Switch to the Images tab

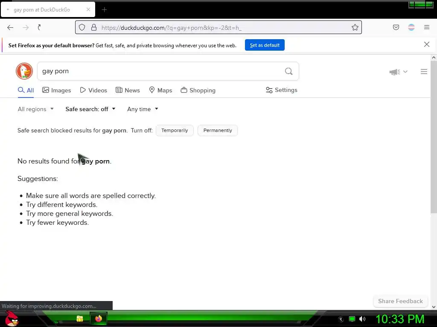click(57, 90)
